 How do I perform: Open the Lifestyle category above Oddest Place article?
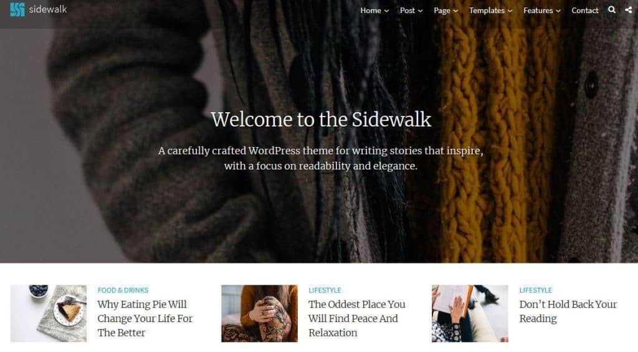point(325,290)
